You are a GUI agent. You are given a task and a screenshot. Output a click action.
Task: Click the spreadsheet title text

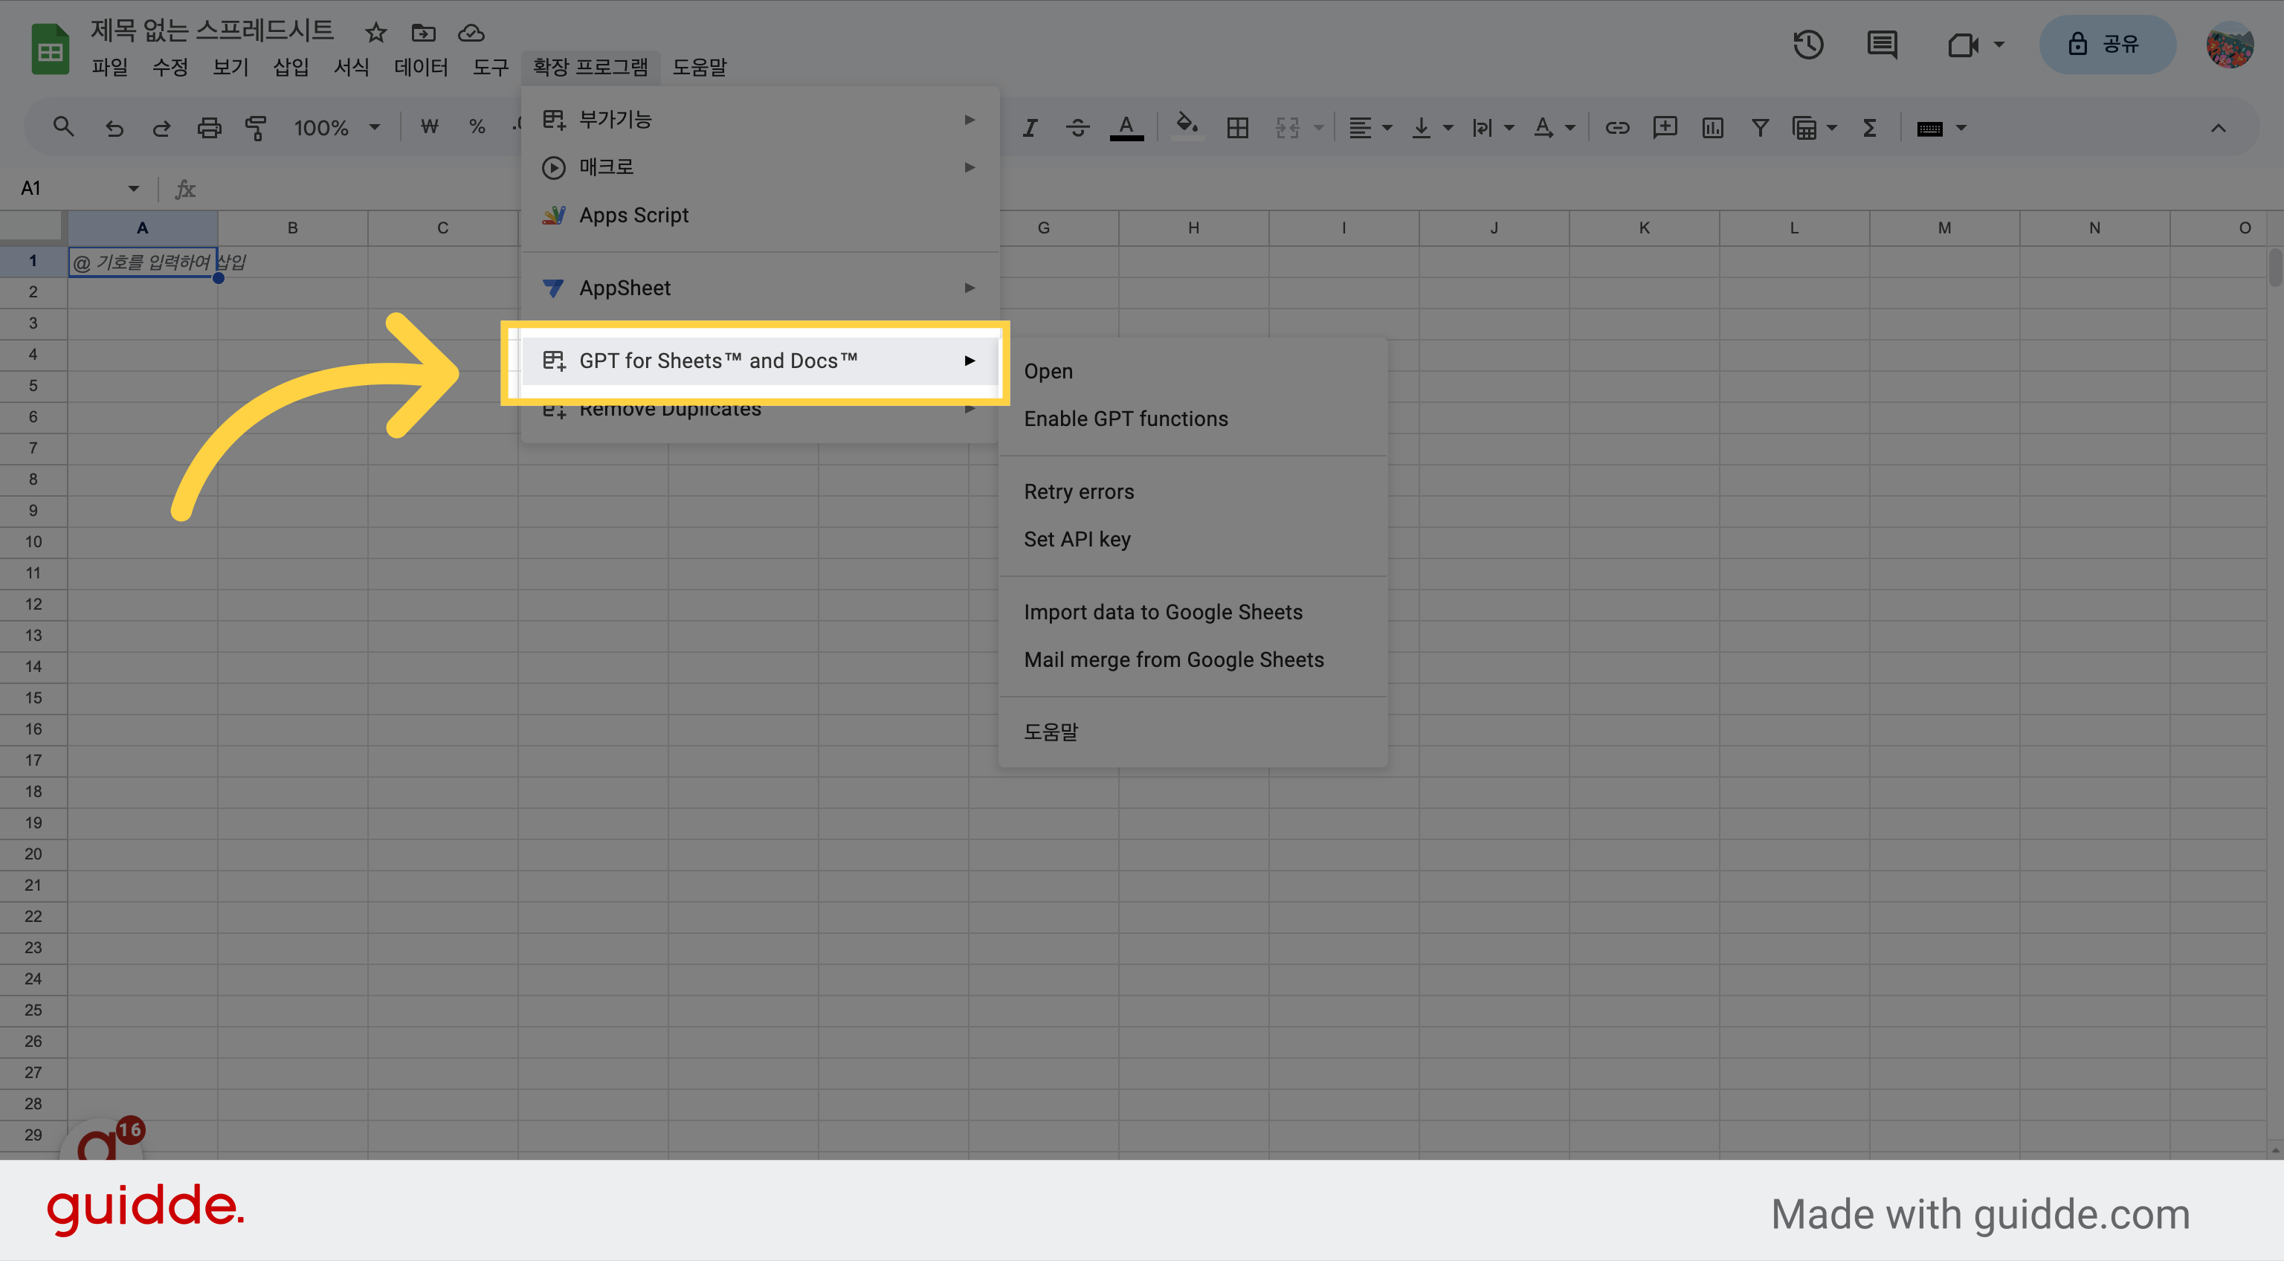tap(212, 30)
